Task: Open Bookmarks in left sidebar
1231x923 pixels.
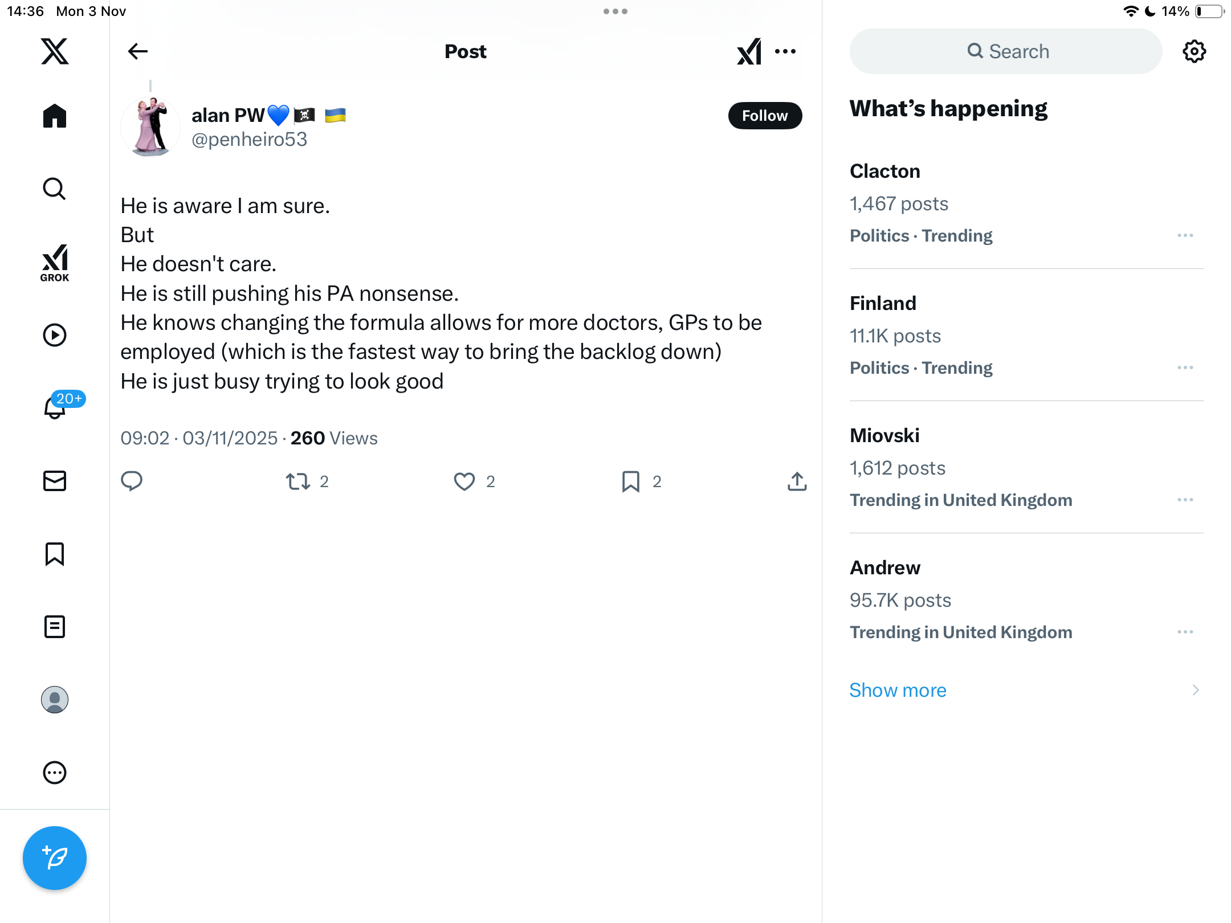Action: pyautogui.click(x=55, y=554)
